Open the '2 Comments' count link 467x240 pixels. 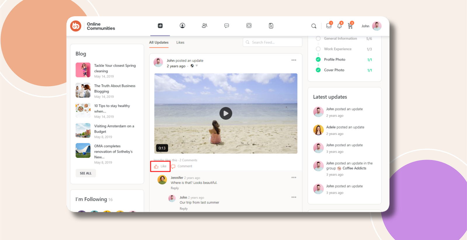(188, 160)
